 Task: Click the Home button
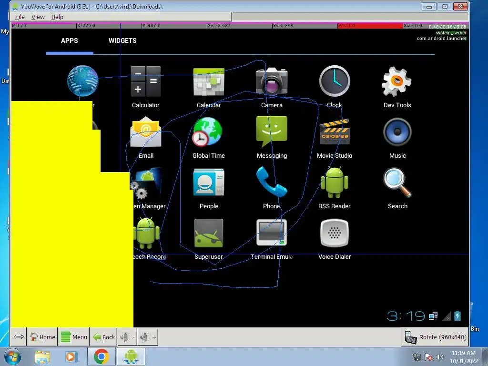42,337
